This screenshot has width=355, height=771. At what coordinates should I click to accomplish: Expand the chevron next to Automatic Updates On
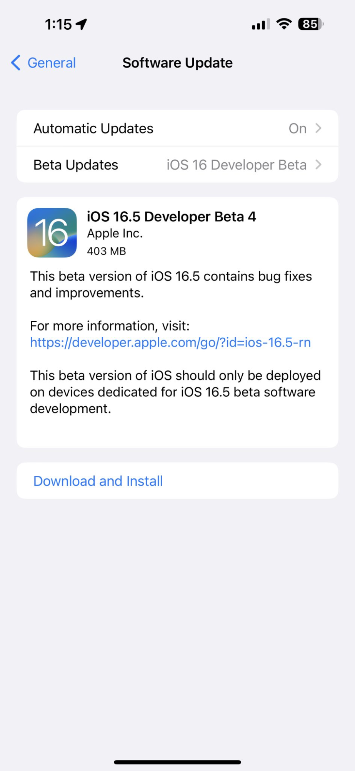[x=318, y=128]
